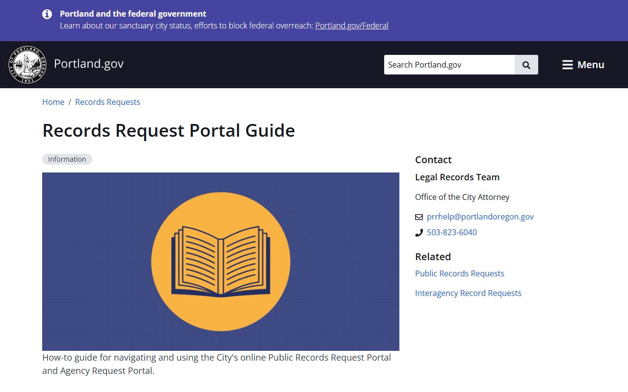Click the Contact heading

click(433, 160)
